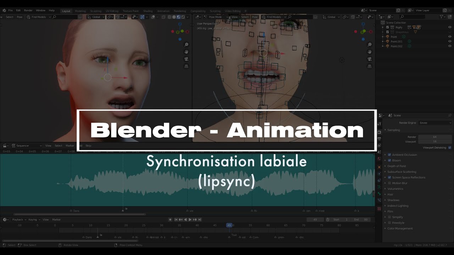Disable the Ambient Occlusion checkbox
This screenshot has height=255, width=454.
(x=389, y=155)
